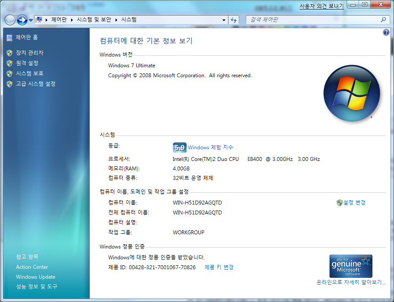Click the shield icon beside 장치 관리자

(x=9, y=53)
